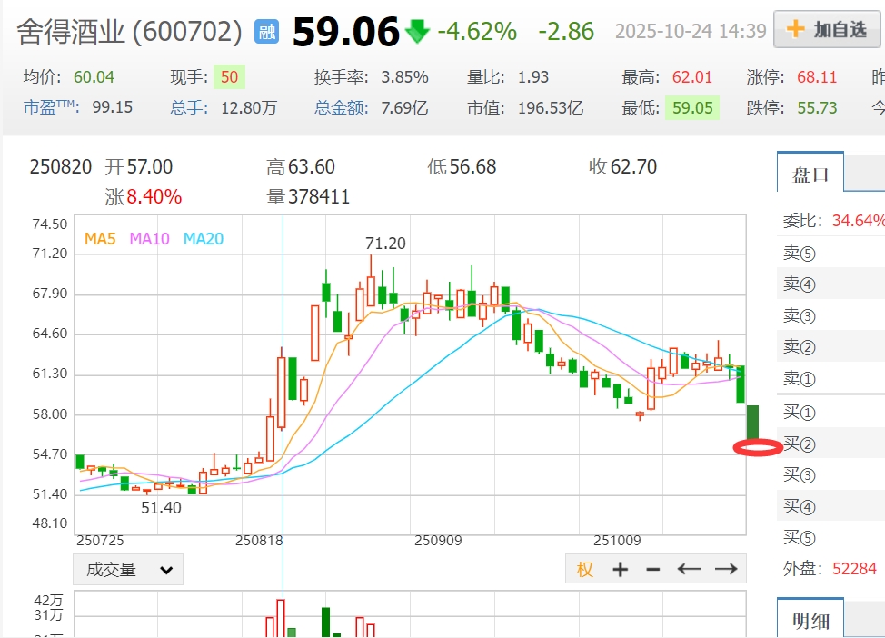
Task: Click the 委比 value 34.64%
Action: [858, 220]
